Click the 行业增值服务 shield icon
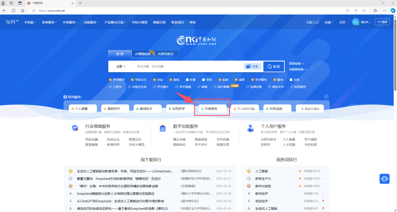The height and width of the screenshot is (212, 397). [x=75, y=128]
